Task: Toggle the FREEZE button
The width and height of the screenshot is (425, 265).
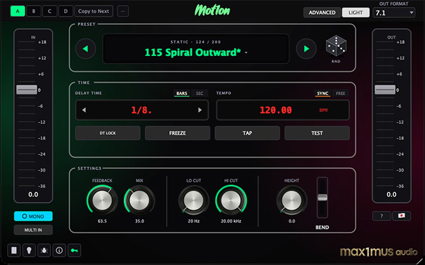Action: click(x=178, y=133)
